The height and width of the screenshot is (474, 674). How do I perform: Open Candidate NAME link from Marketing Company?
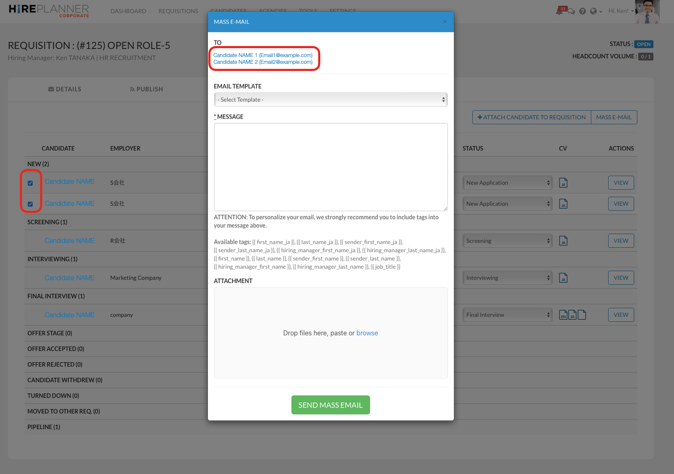70,278
